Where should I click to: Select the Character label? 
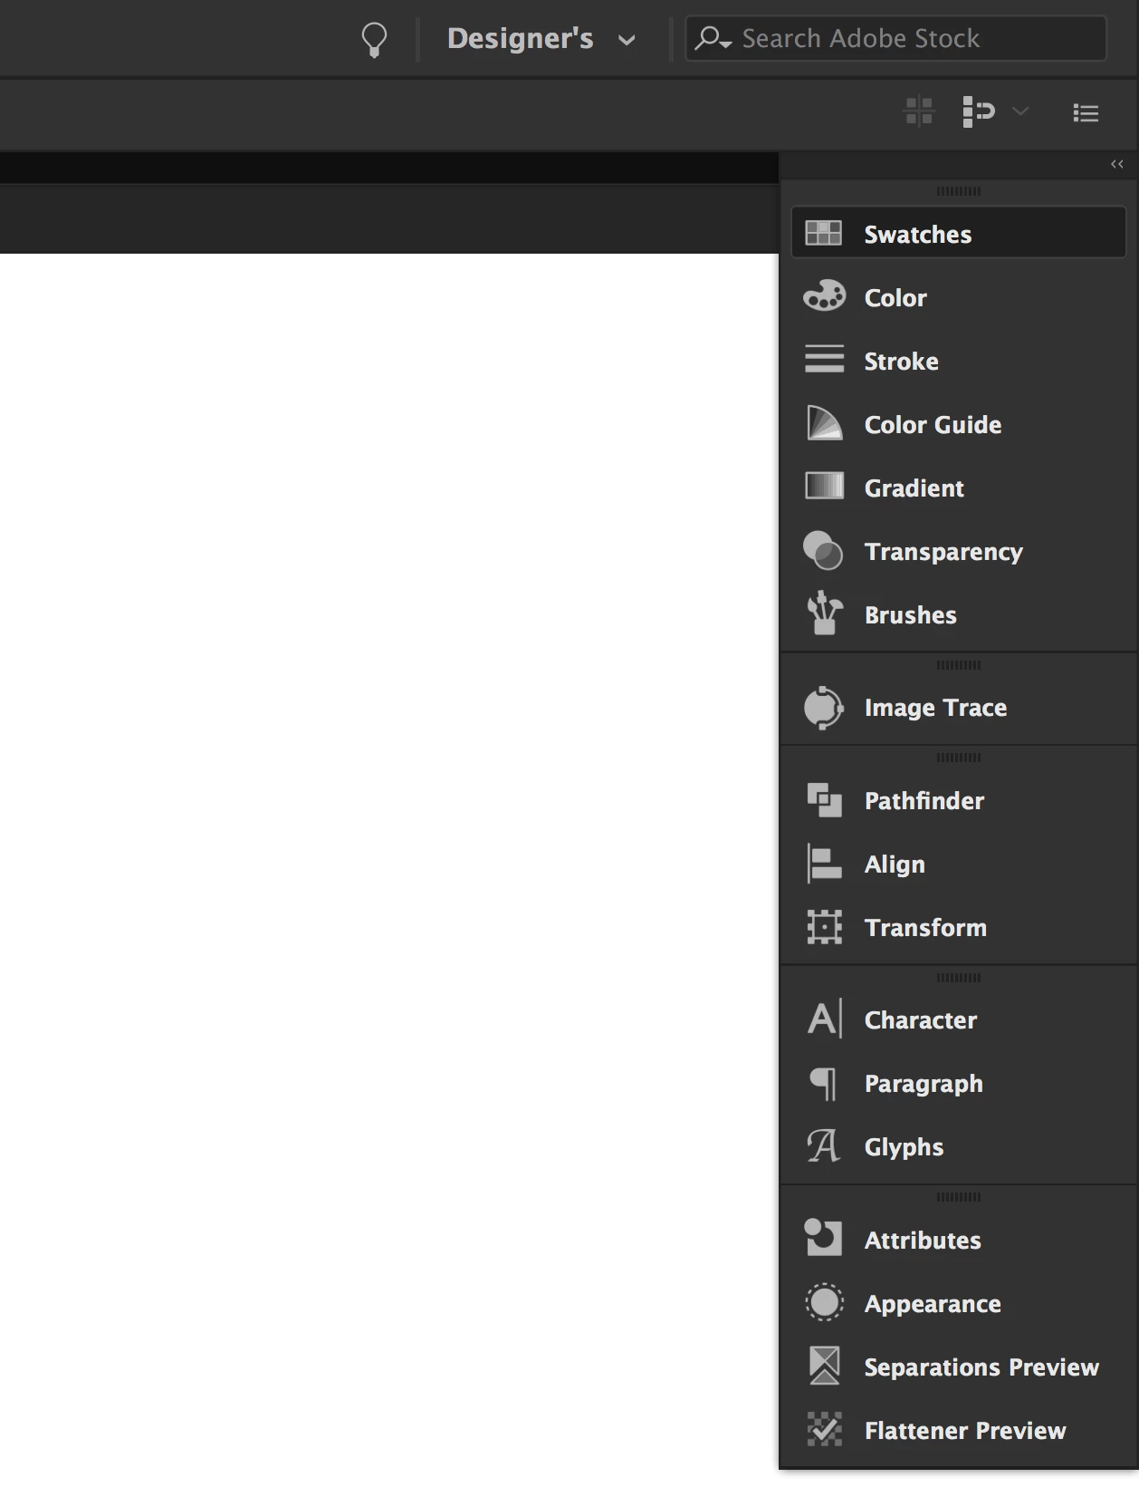coord(920,1019)
